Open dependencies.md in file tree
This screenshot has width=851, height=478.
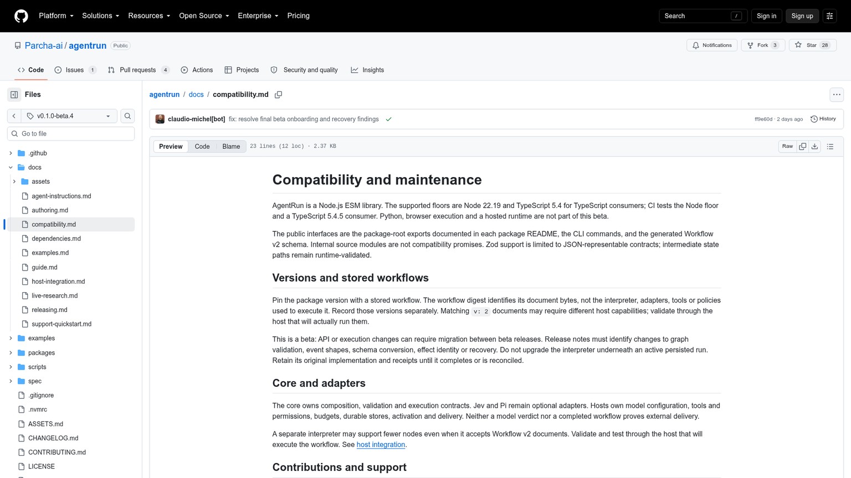click(x=56, y=239)
